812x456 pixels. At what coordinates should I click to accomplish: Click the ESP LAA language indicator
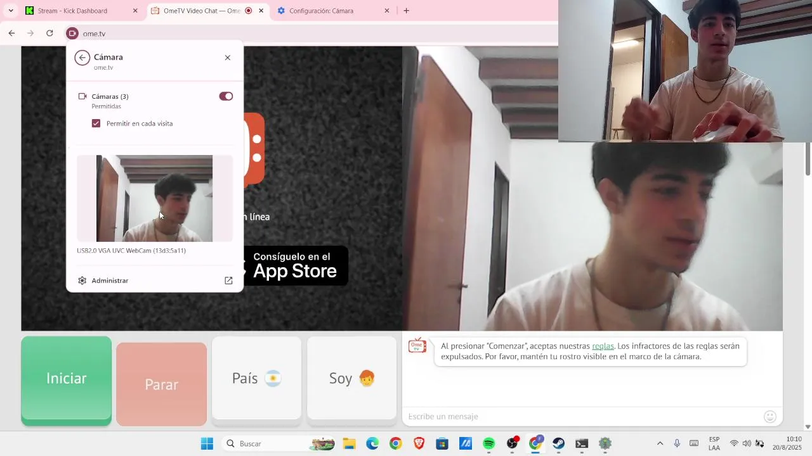click(714, 444)
